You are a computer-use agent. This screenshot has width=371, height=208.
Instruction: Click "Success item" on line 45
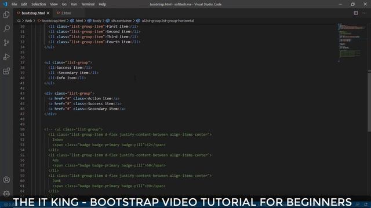[100, 104]
